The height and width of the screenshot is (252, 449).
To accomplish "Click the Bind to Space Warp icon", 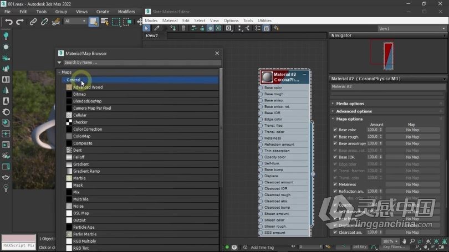I will click(55, 22).
